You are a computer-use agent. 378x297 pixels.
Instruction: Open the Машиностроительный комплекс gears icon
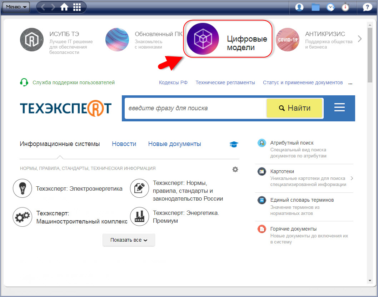[23, 217]
